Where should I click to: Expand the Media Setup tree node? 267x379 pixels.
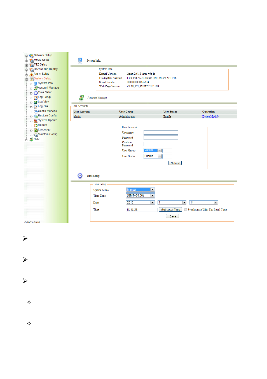tap(27, 61)
